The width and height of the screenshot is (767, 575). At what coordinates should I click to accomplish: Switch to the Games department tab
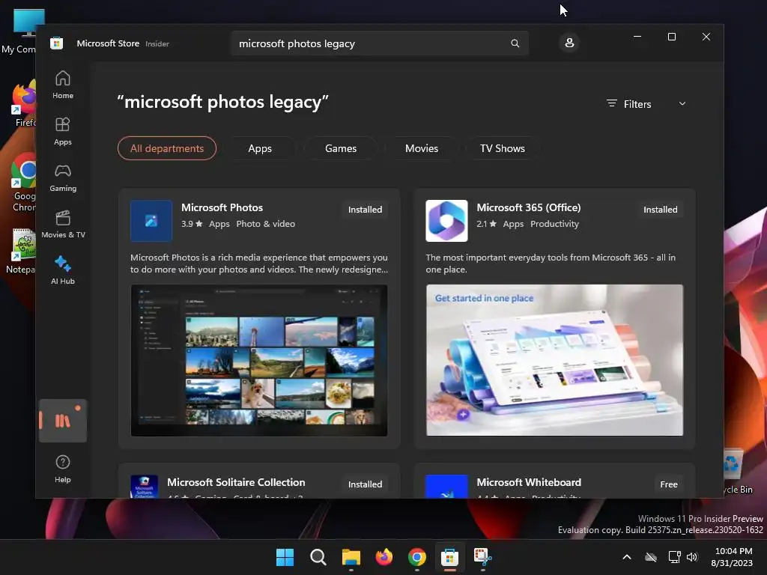pos(341,148)
